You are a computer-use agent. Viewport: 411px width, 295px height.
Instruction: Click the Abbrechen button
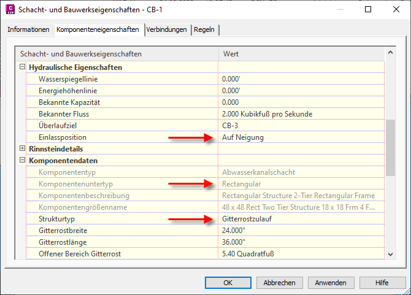tap(280, 283)
